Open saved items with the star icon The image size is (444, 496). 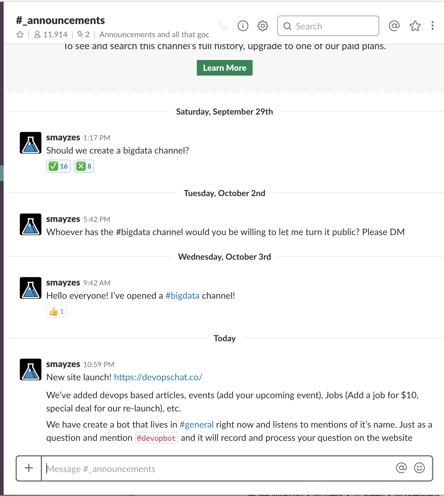(x=415, y=26)
